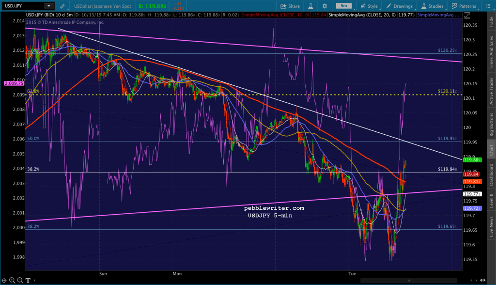The width and height of the screenshot is (496, 285).
Task: Click the red 119.84 price bubble
Action: [x=471, y=174]
